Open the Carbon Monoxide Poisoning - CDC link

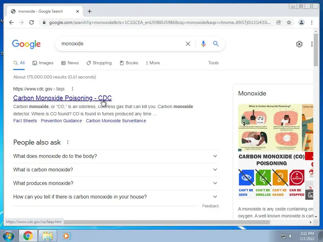62,98
